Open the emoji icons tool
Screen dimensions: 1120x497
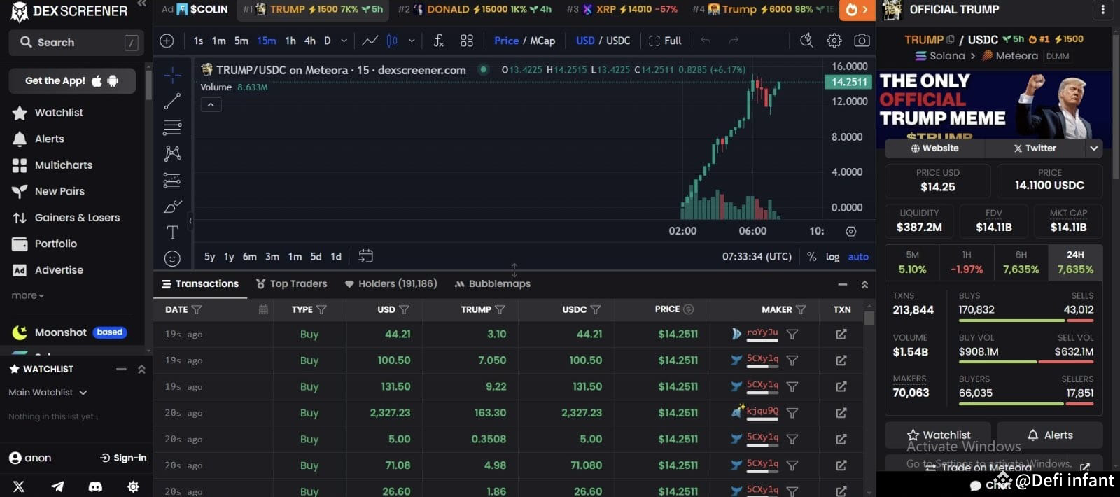click(x=172, y=258)
